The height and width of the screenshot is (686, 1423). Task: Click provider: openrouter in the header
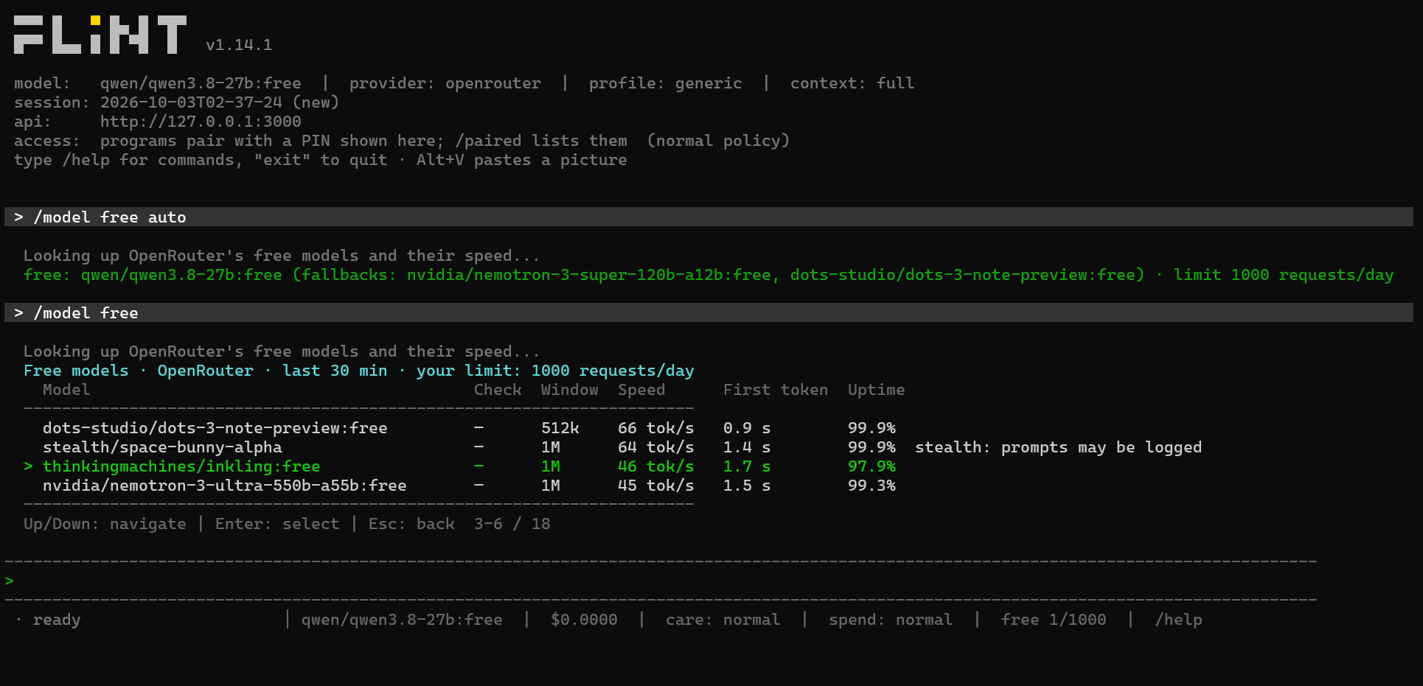pos(445,83)
